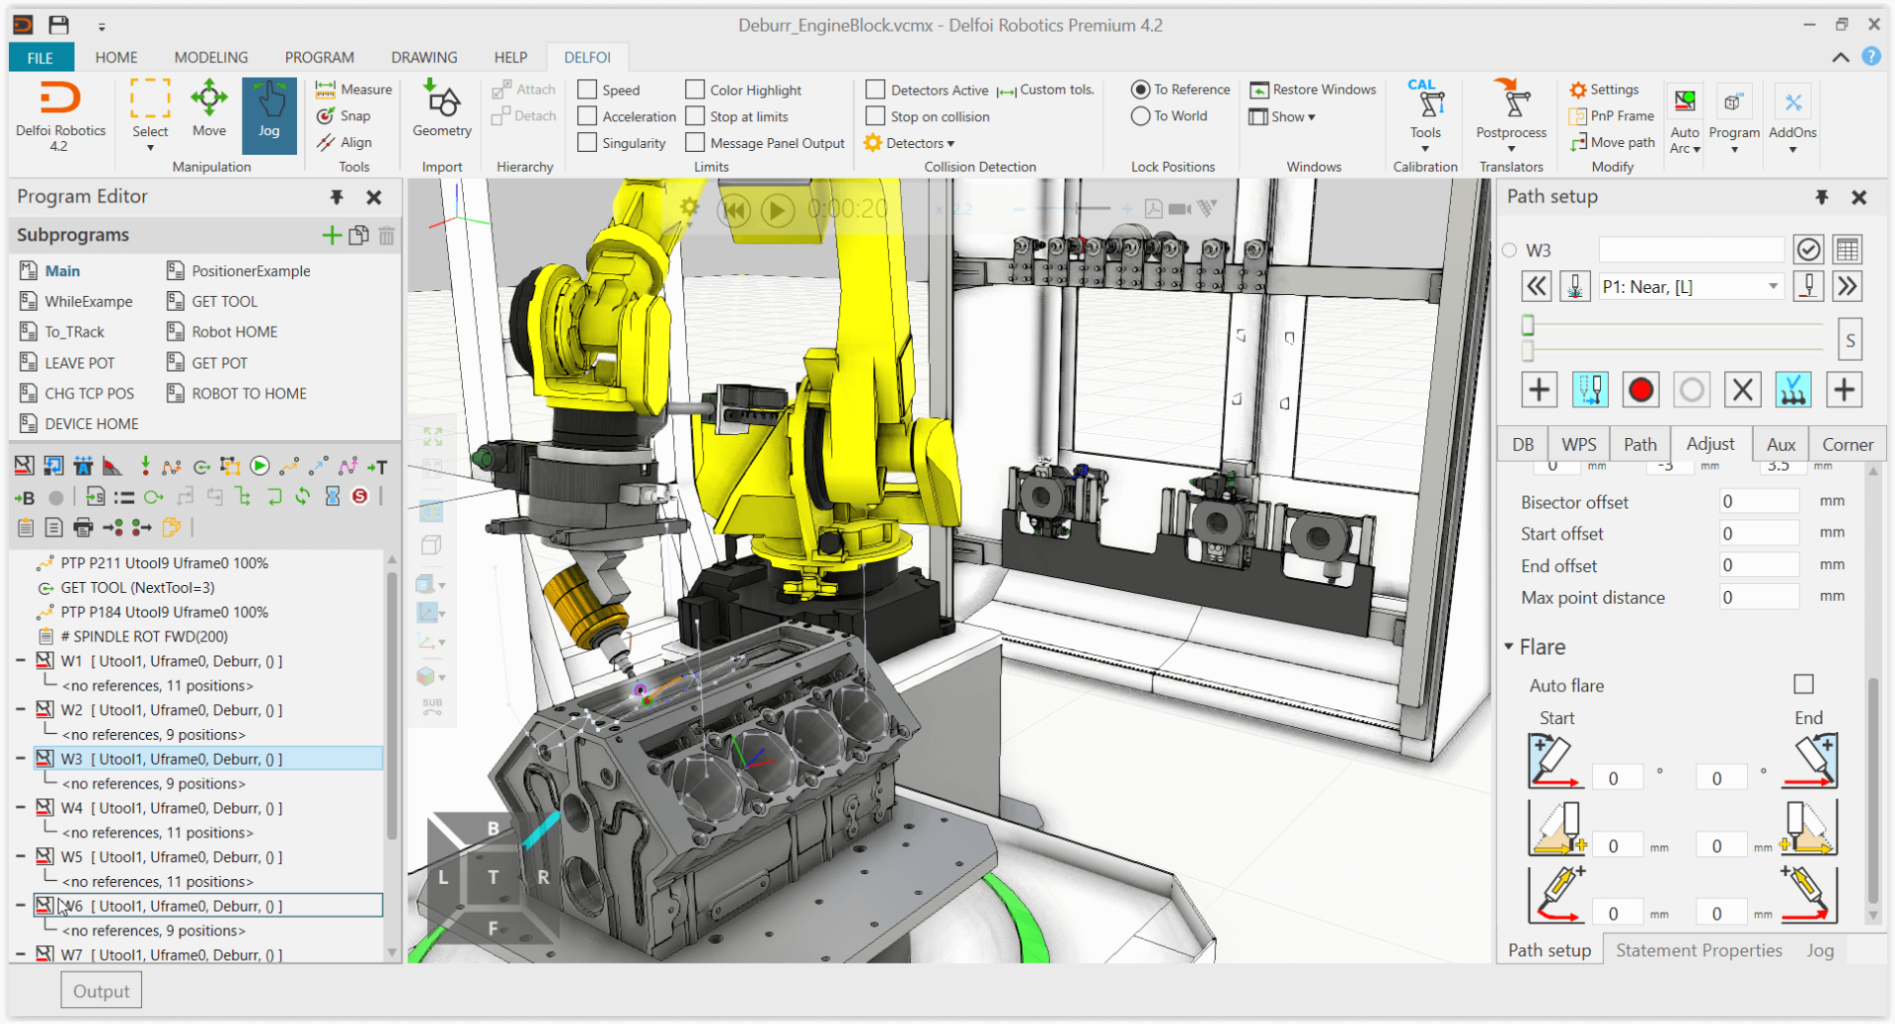Open the Delfoi Robotics 4.2 icon

[x=60, y=116]
